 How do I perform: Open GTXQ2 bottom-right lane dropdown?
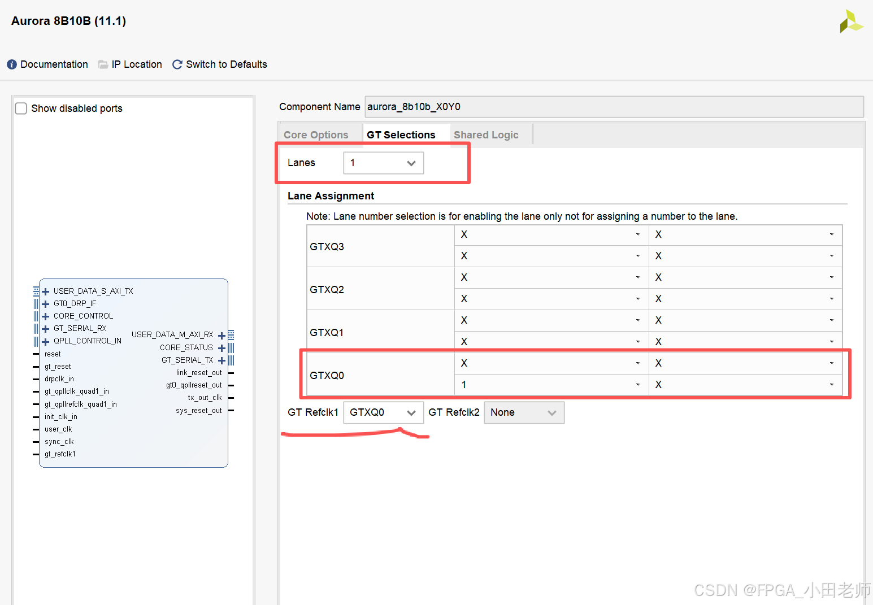coord(745,299)
